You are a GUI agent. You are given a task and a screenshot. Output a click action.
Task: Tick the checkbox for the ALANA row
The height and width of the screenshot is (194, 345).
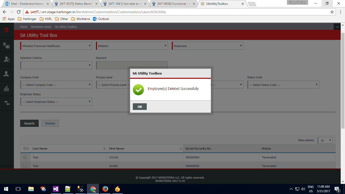click(25, 166)
